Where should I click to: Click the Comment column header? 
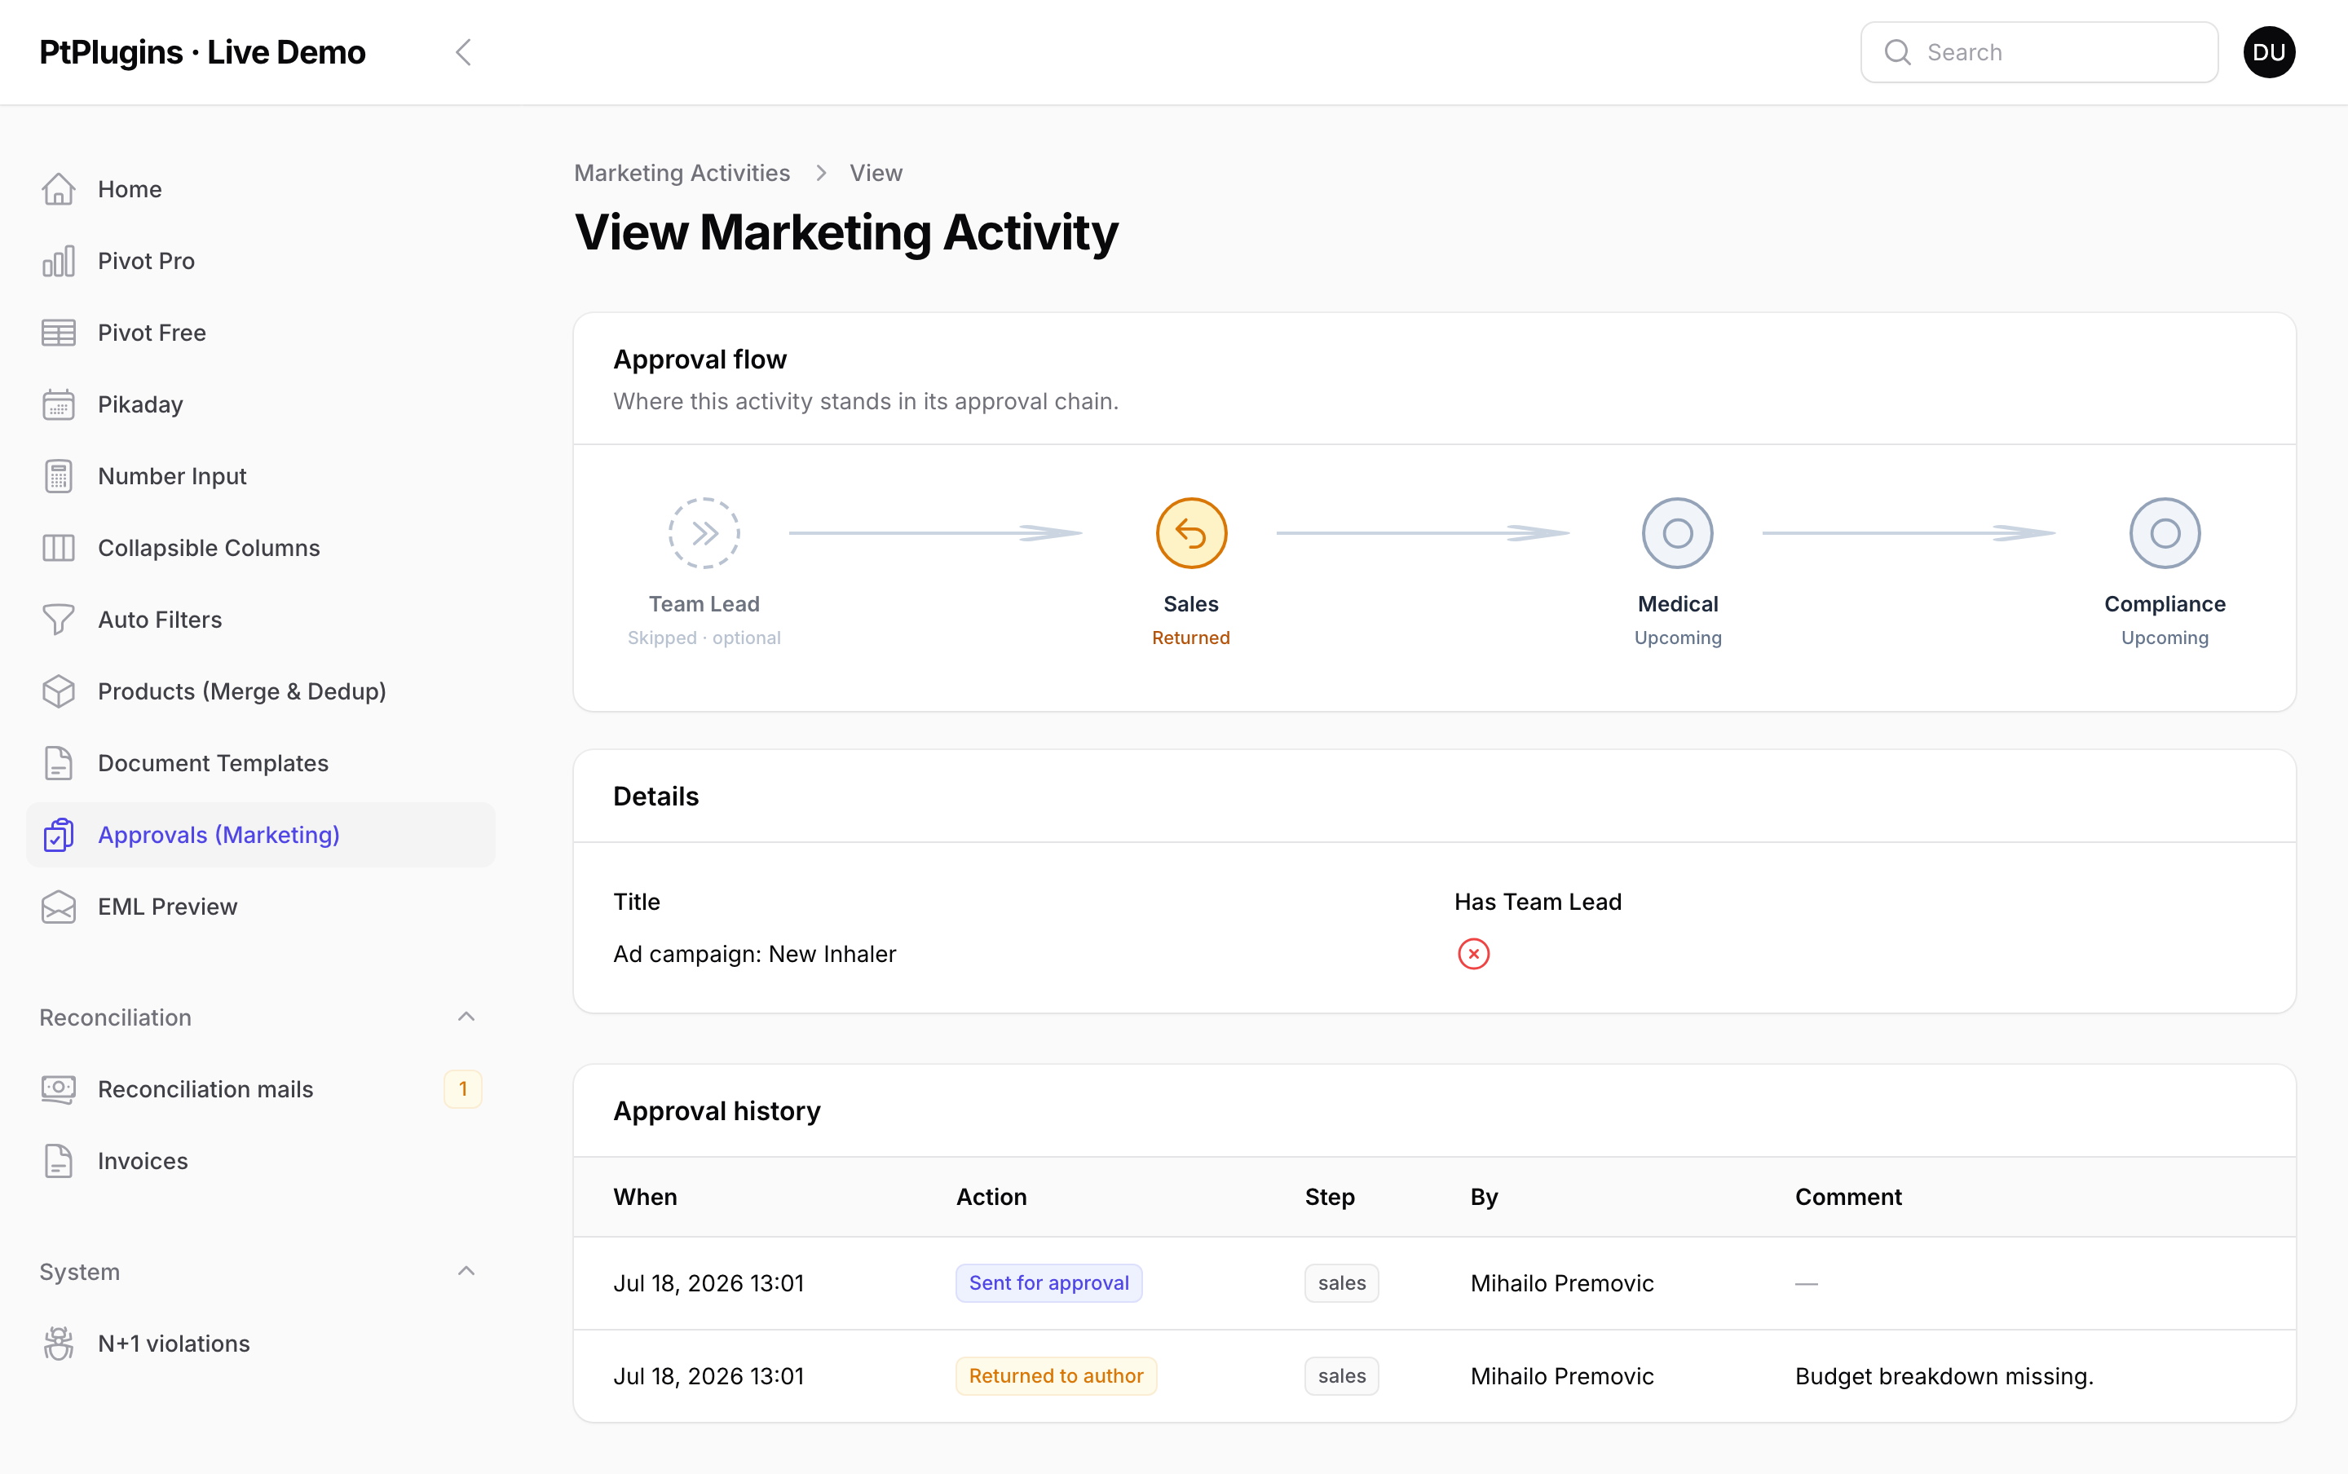click(x=1848, y=1197)
